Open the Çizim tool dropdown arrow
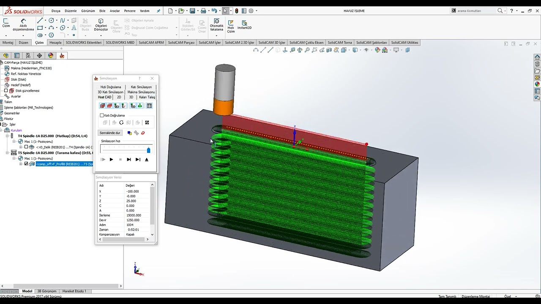The height and width of the screenshot is (304, 541). point(6,35)
